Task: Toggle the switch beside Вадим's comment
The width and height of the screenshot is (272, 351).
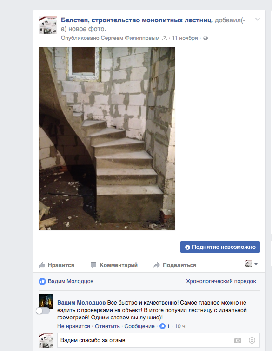Action: (x=43, y=311)
